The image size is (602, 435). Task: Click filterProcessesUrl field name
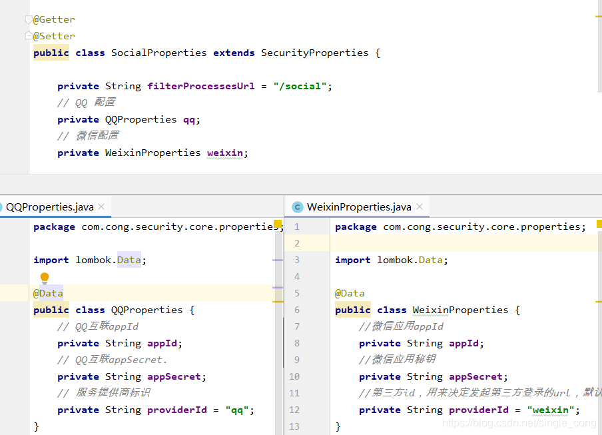coord(201,86)
